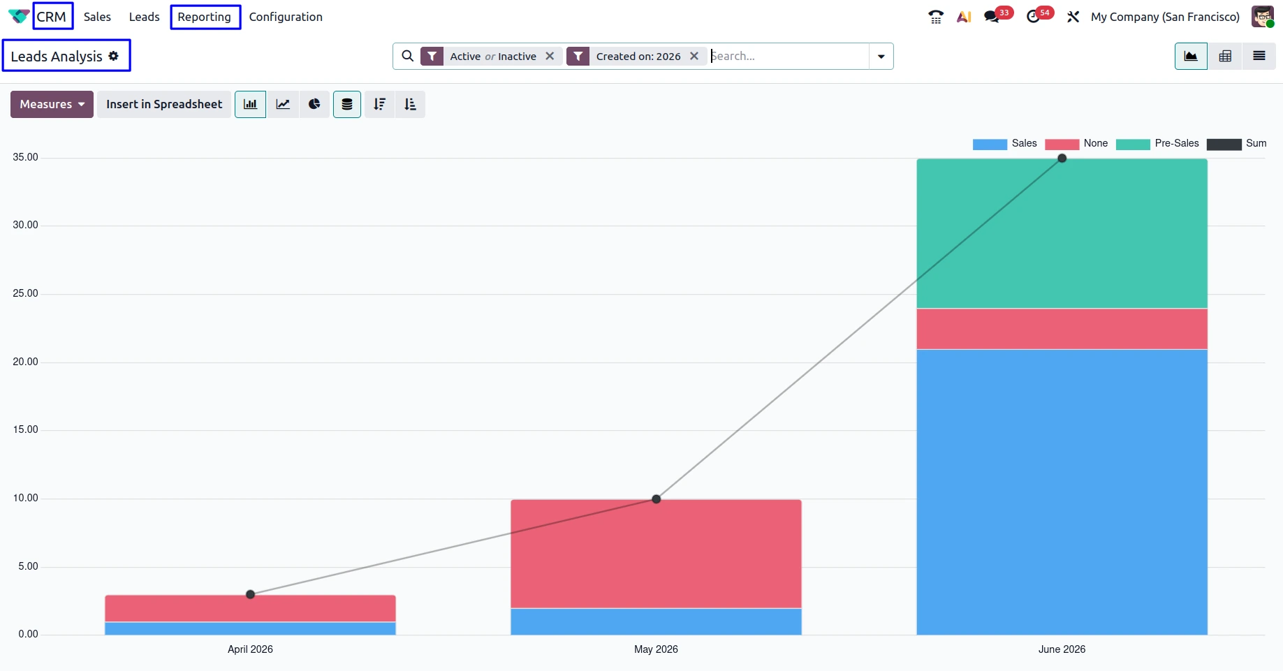Open the Configuration menu
1283x671 pixels.
pyautogui.click(x=286, y=17)
